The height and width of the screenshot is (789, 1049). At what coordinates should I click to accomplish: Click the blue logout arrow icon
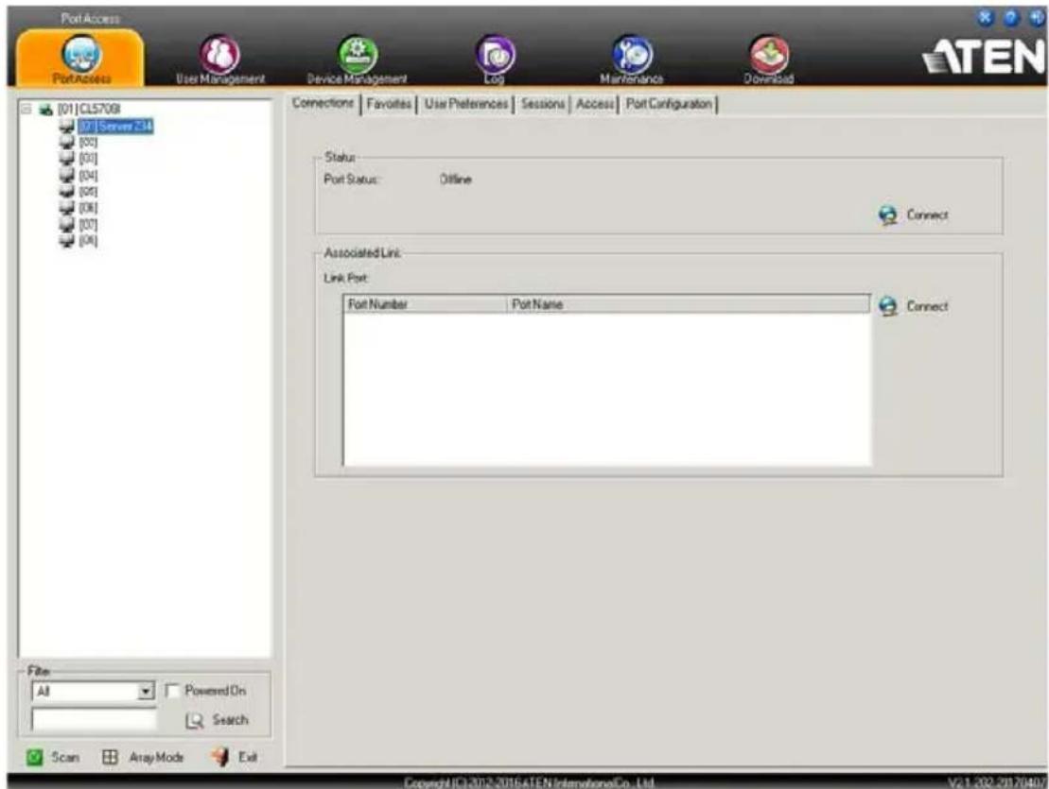tap(1039, 18)
